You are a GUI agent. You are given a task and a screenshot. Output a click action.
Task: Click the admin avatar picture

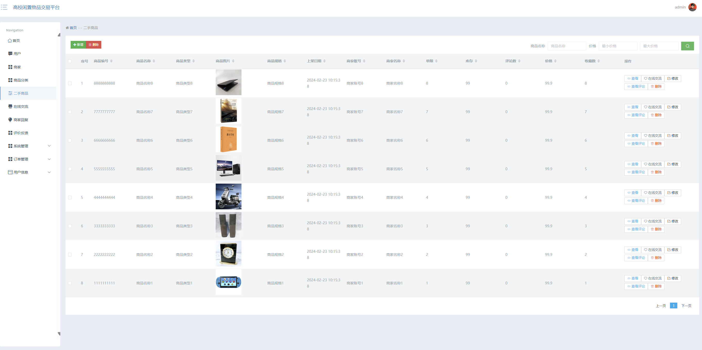pos(692,7)
